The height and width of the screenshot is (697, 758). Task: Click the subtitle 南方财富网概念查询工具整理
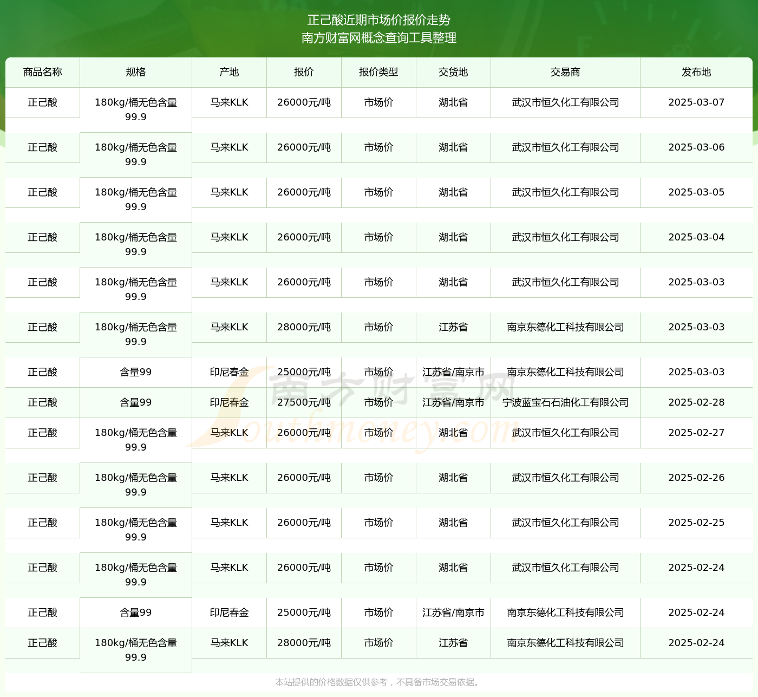tap(378, 38)
